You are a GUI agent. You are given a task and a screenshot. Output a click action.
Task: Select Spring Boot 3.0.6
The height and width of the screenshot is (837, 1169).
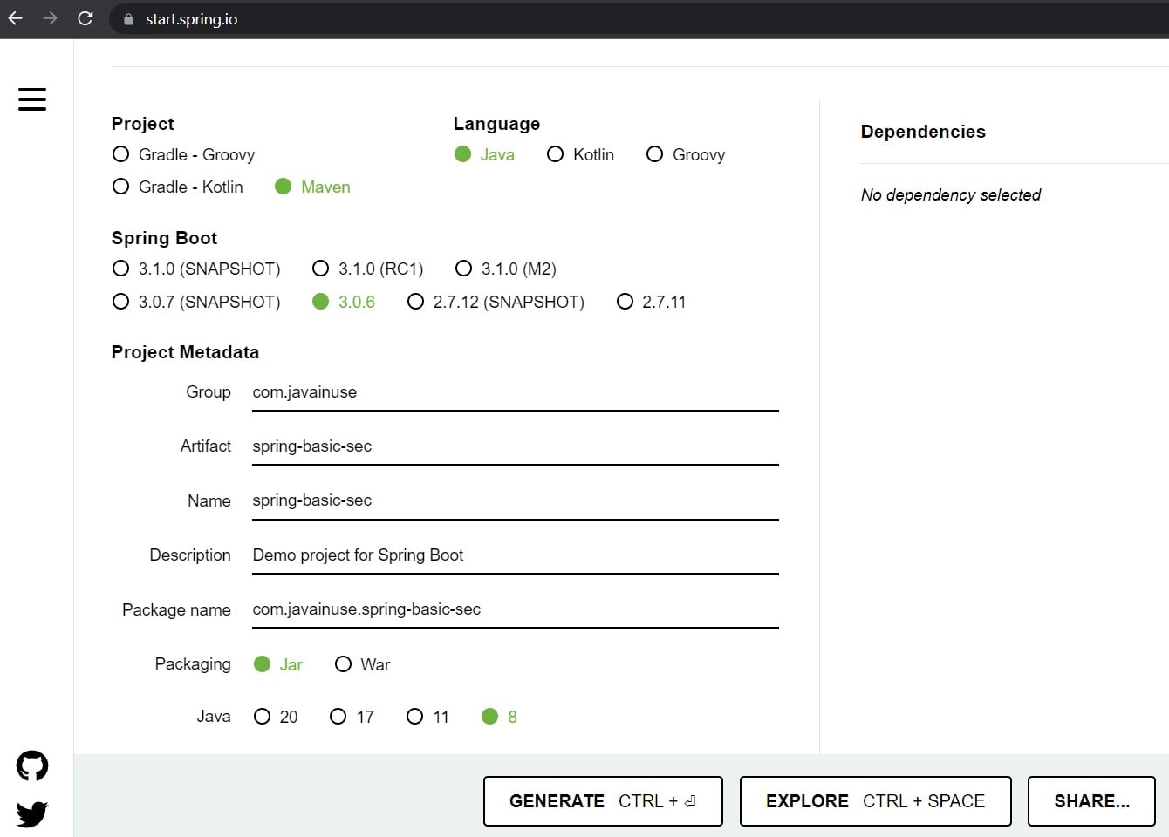point(344,302)
